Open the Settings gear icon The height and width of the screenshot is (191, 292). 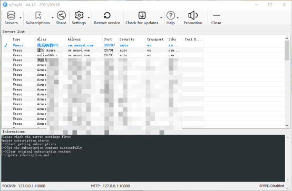[79, 15]
